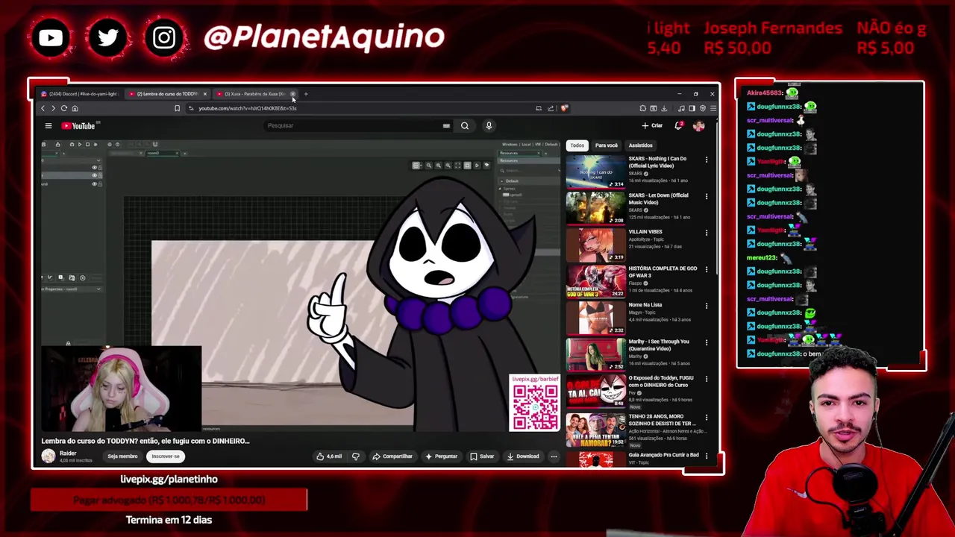Screen dimensions: 955x537
Task: Open options for SKARS Nothing I Can Do video
Action: click(707, 160)
